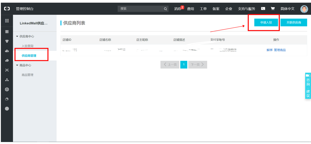Open the 支持与服务 menu
This screenshot has height=144, width=311.
pyautogui.click(x=247, y=9)
